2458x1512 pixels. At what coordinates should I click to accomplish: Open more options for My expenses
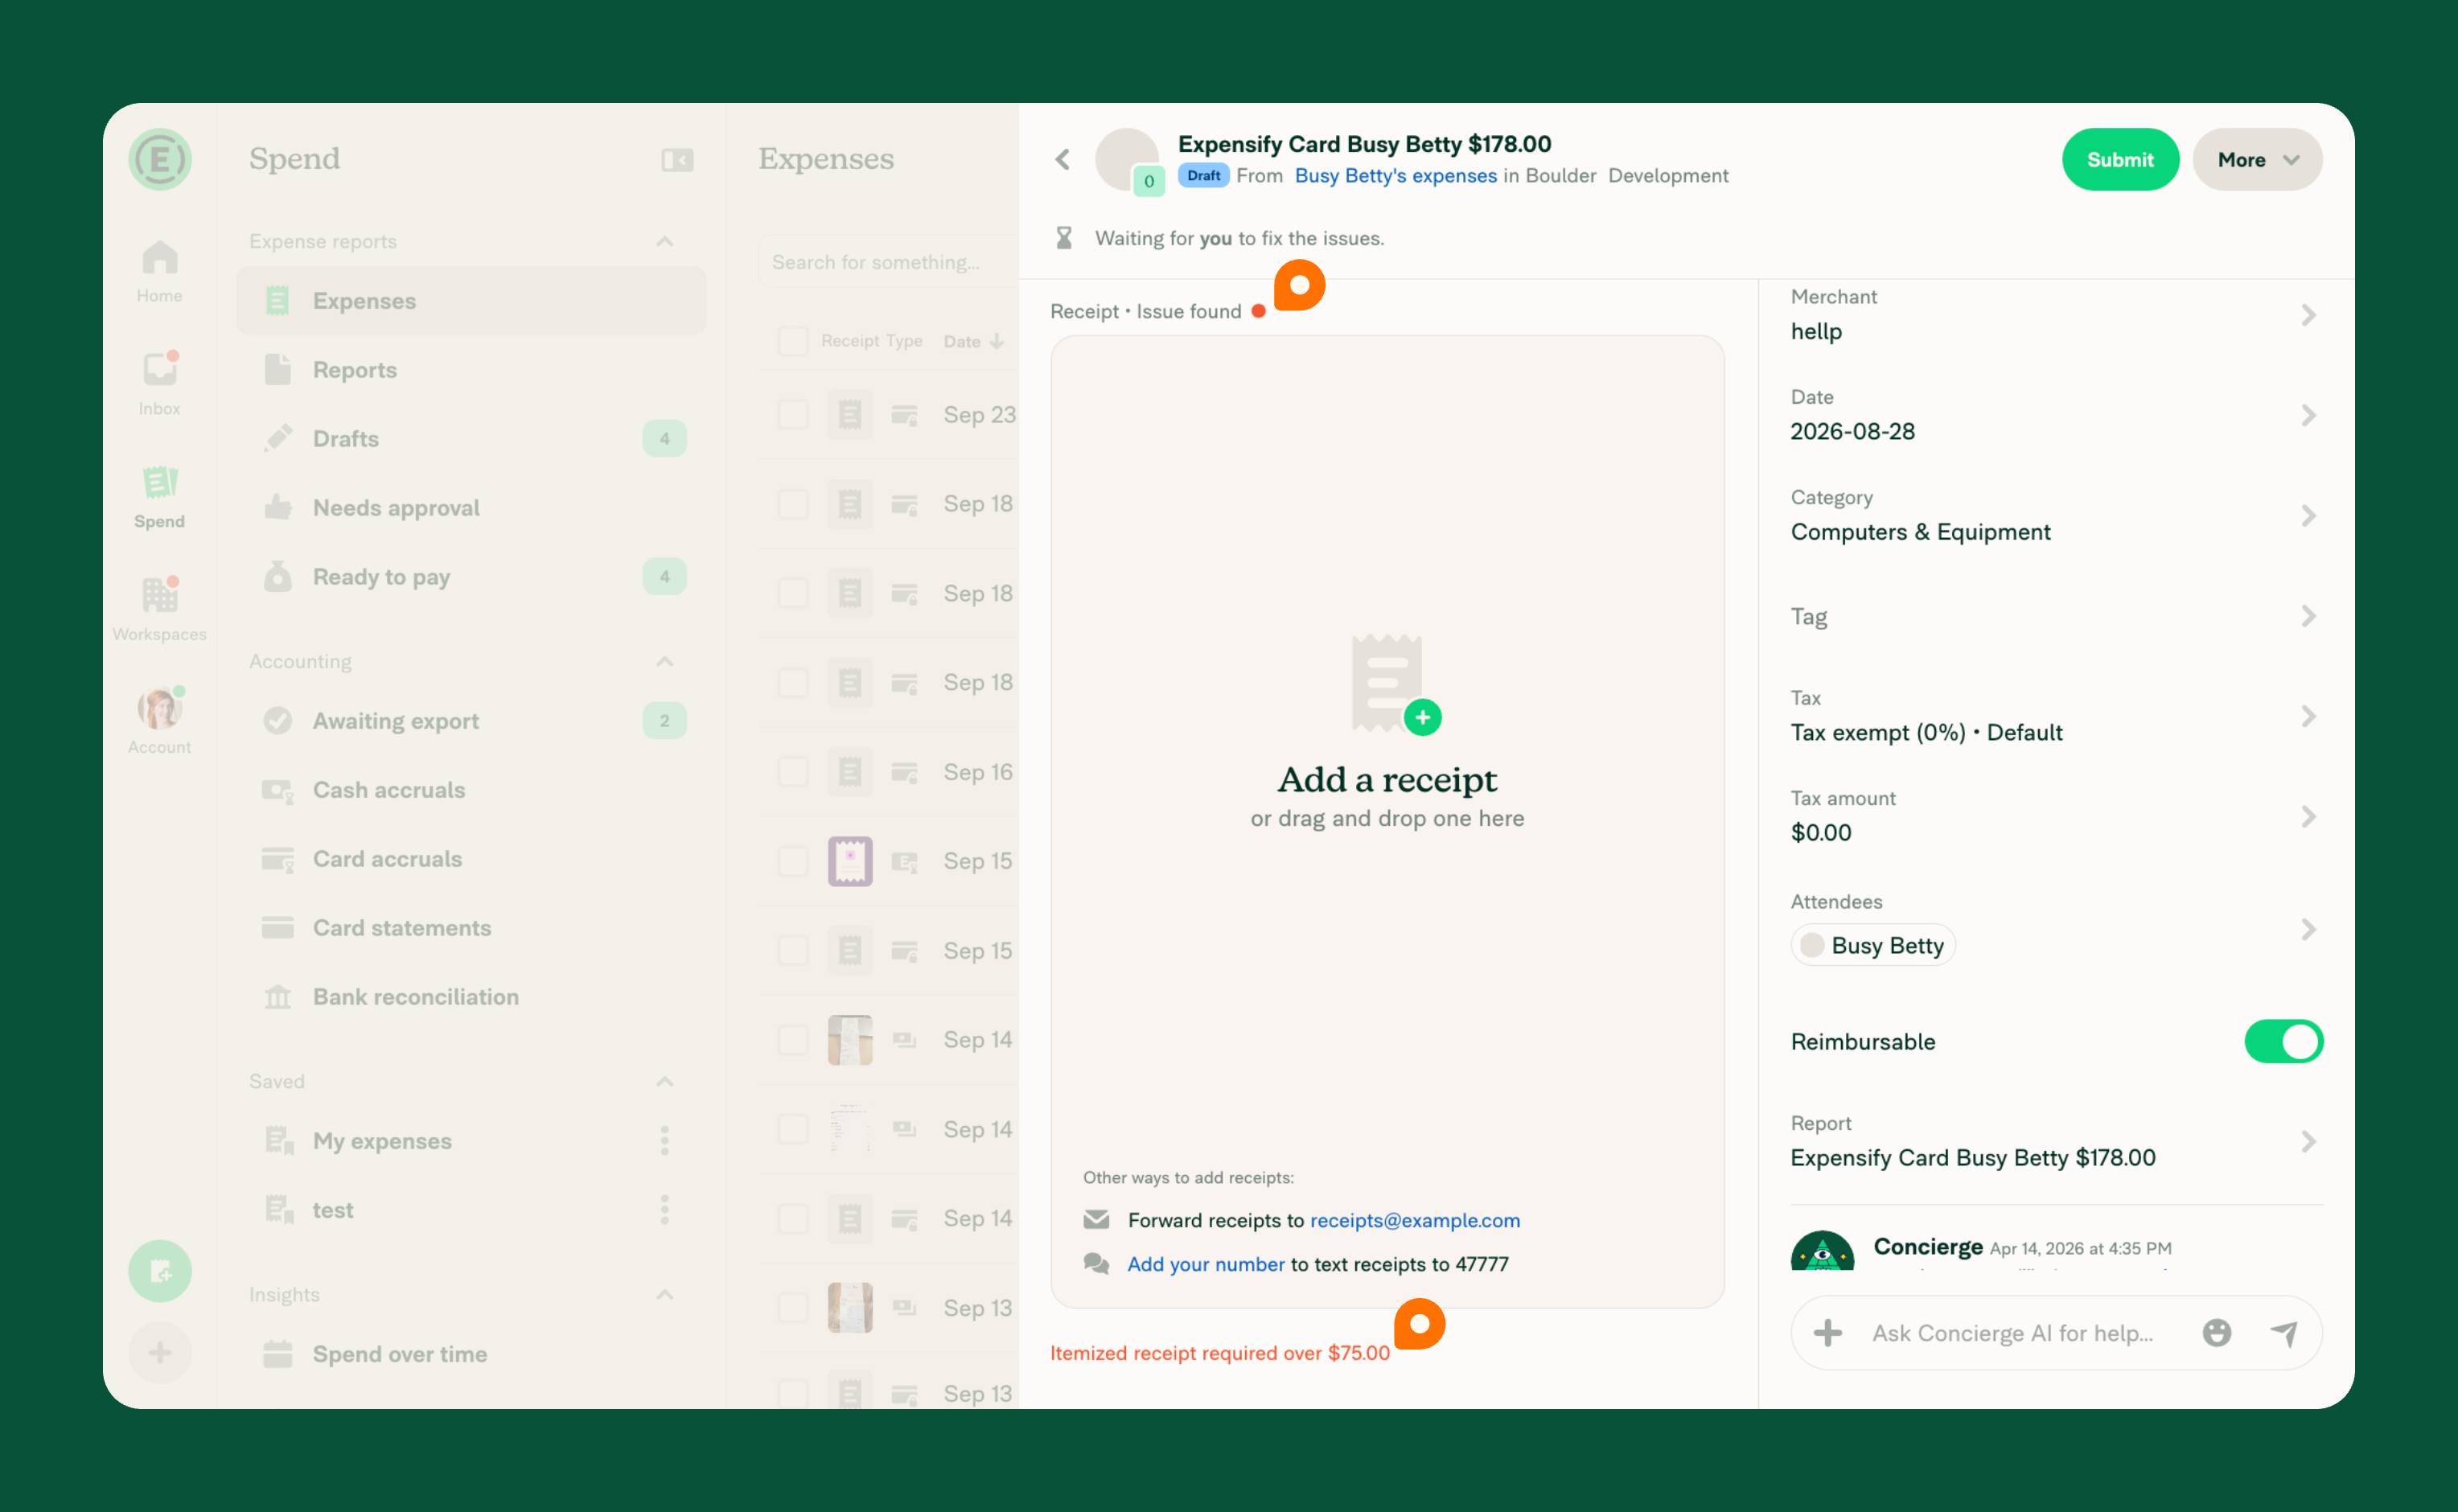[665, 1140]
